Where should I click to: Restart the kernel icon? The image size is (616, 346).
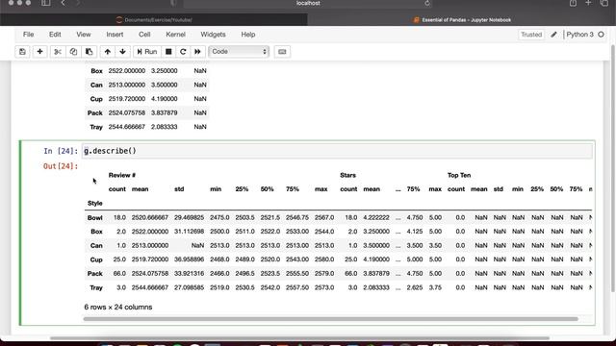pos(183,52)
